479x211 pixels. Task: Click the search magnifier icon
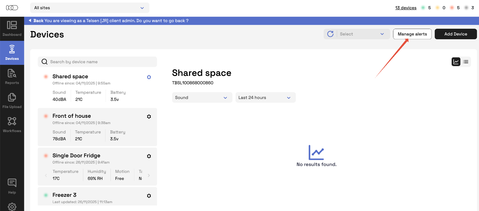tap(44, 62)
